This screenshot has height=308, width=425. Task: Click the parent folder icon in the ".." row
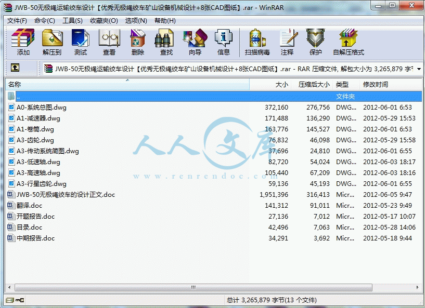pyautogui.click(x=11, y=96)
